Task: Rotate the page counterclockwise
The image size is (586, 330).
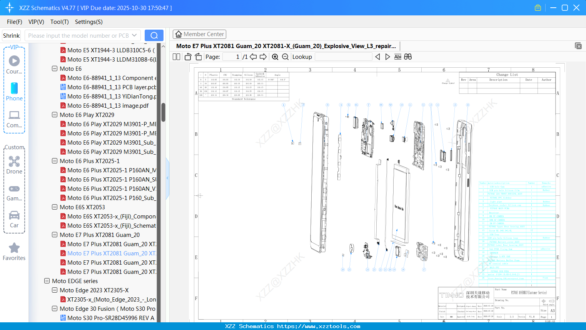Action: pos(188,57)
